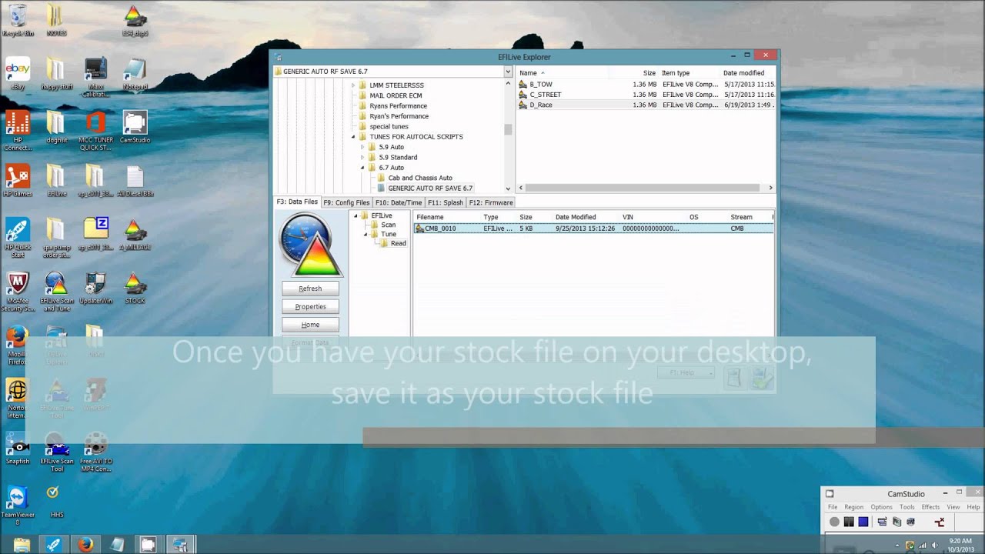
Task: Select the Scan folder in device tree
Action: click(389, 225)
